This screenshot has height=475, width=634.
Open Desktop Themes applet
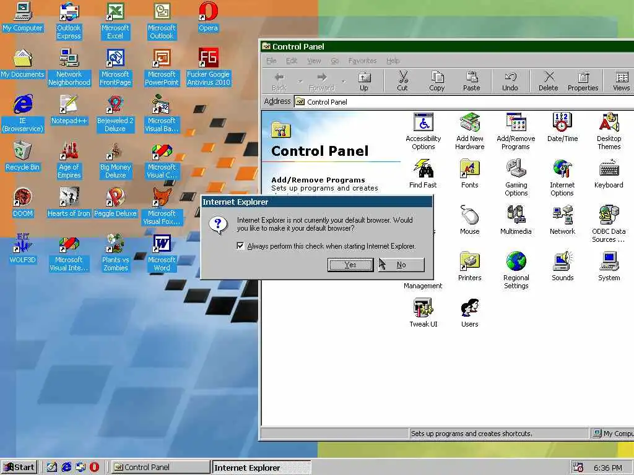click(x=609, y=131)
